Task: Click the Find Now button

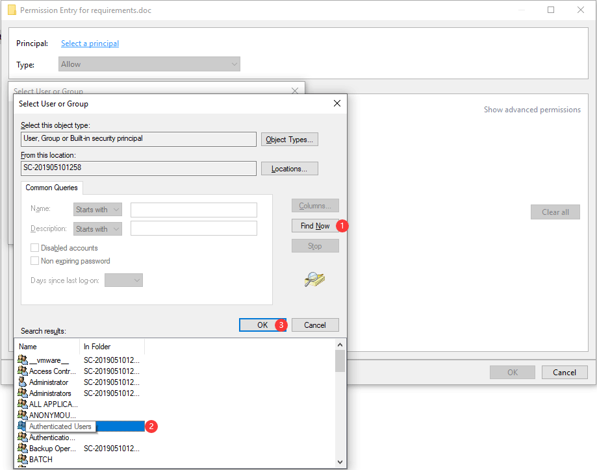Action: click(x=314, y=225)
